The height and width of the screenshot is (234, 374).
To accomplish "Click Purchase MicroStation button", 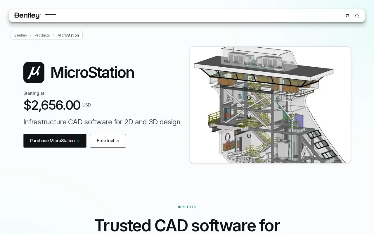I will pos(55,141).
